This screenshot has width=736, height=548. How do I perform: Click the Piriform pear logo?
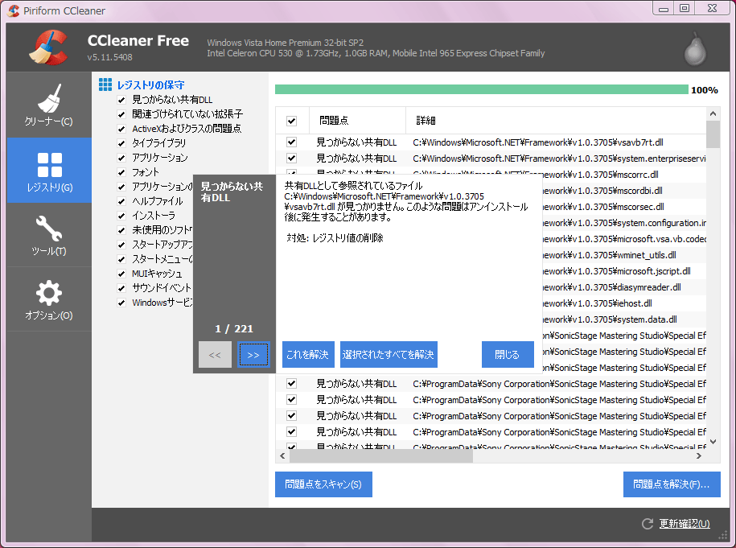coord(695,49)
